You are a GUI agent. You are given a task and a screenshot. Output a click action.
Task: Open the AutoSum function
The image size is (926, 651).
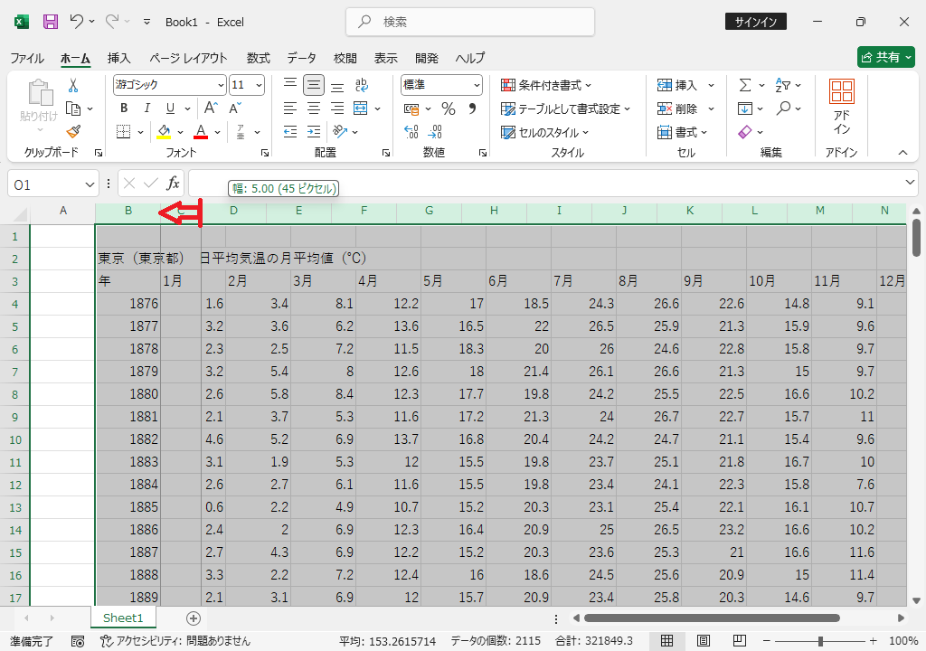tap(745, 86)
